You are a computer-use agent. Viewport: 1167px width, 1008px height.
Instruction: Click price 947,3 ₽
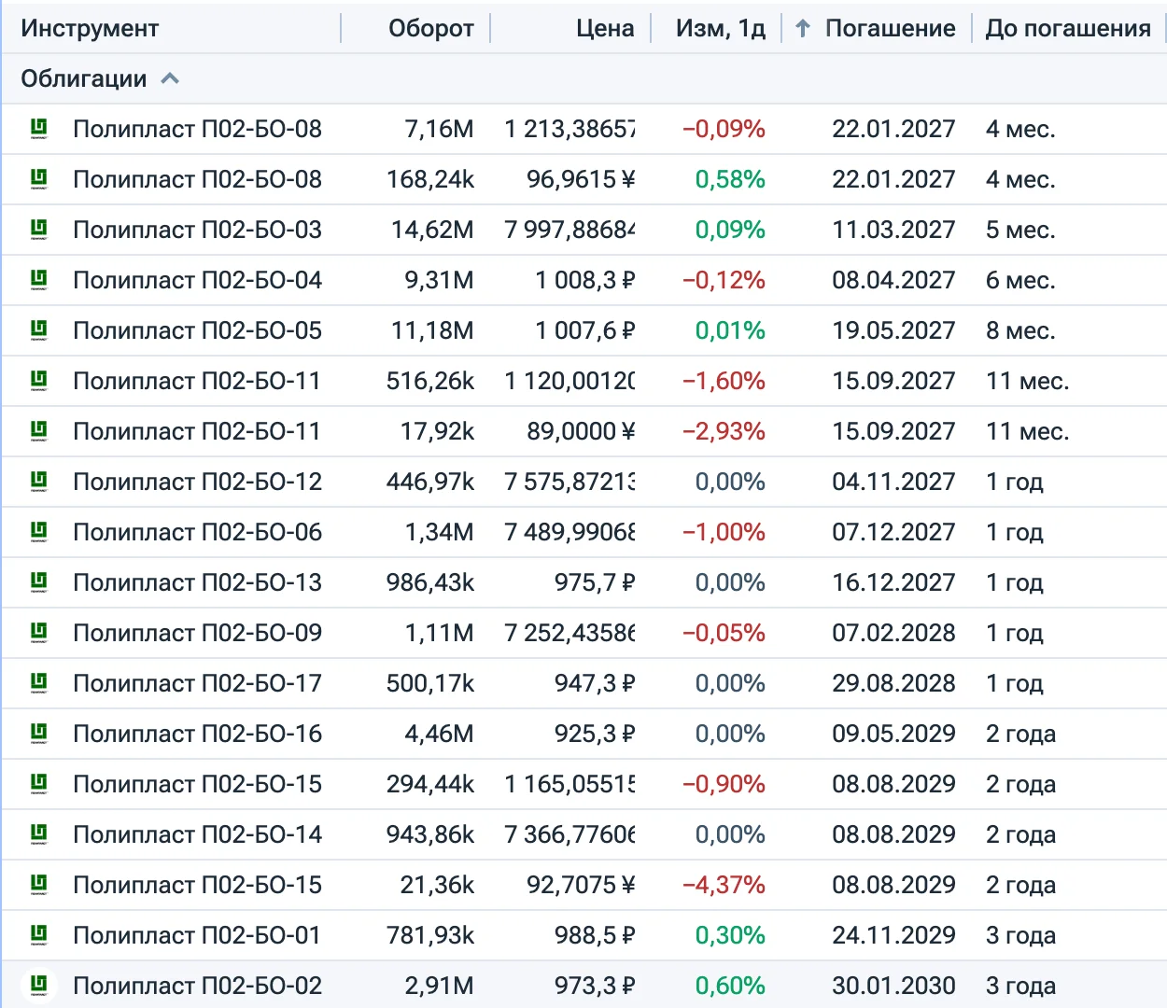pyautogui.click(x=595, y=683)
